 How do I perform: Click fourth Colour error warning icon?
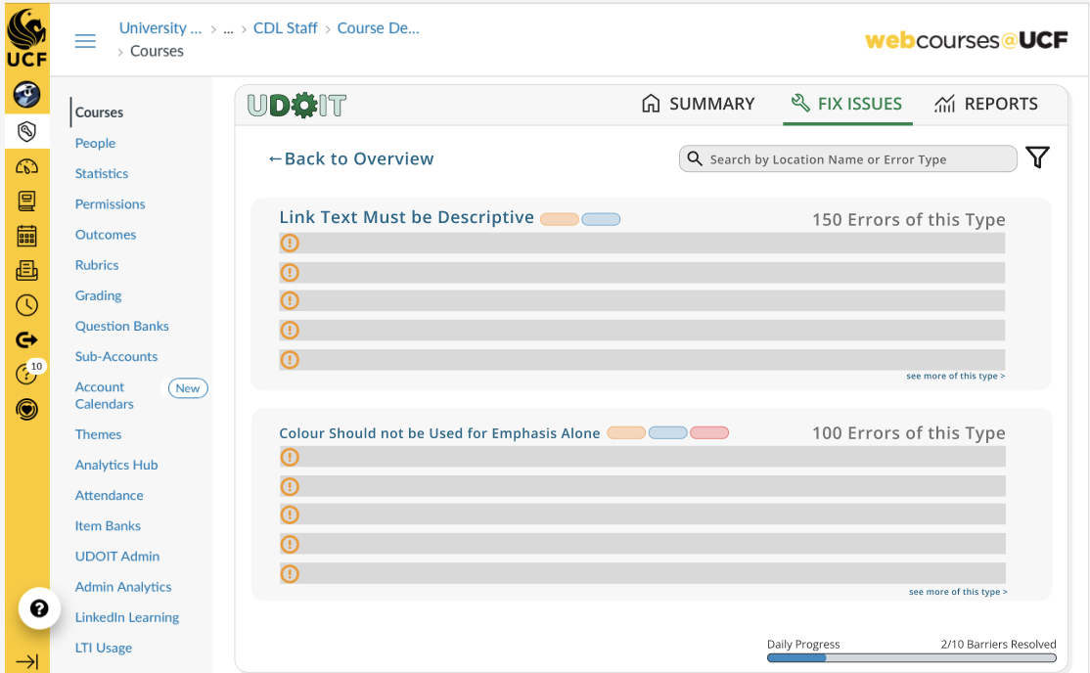pos(290,544)
